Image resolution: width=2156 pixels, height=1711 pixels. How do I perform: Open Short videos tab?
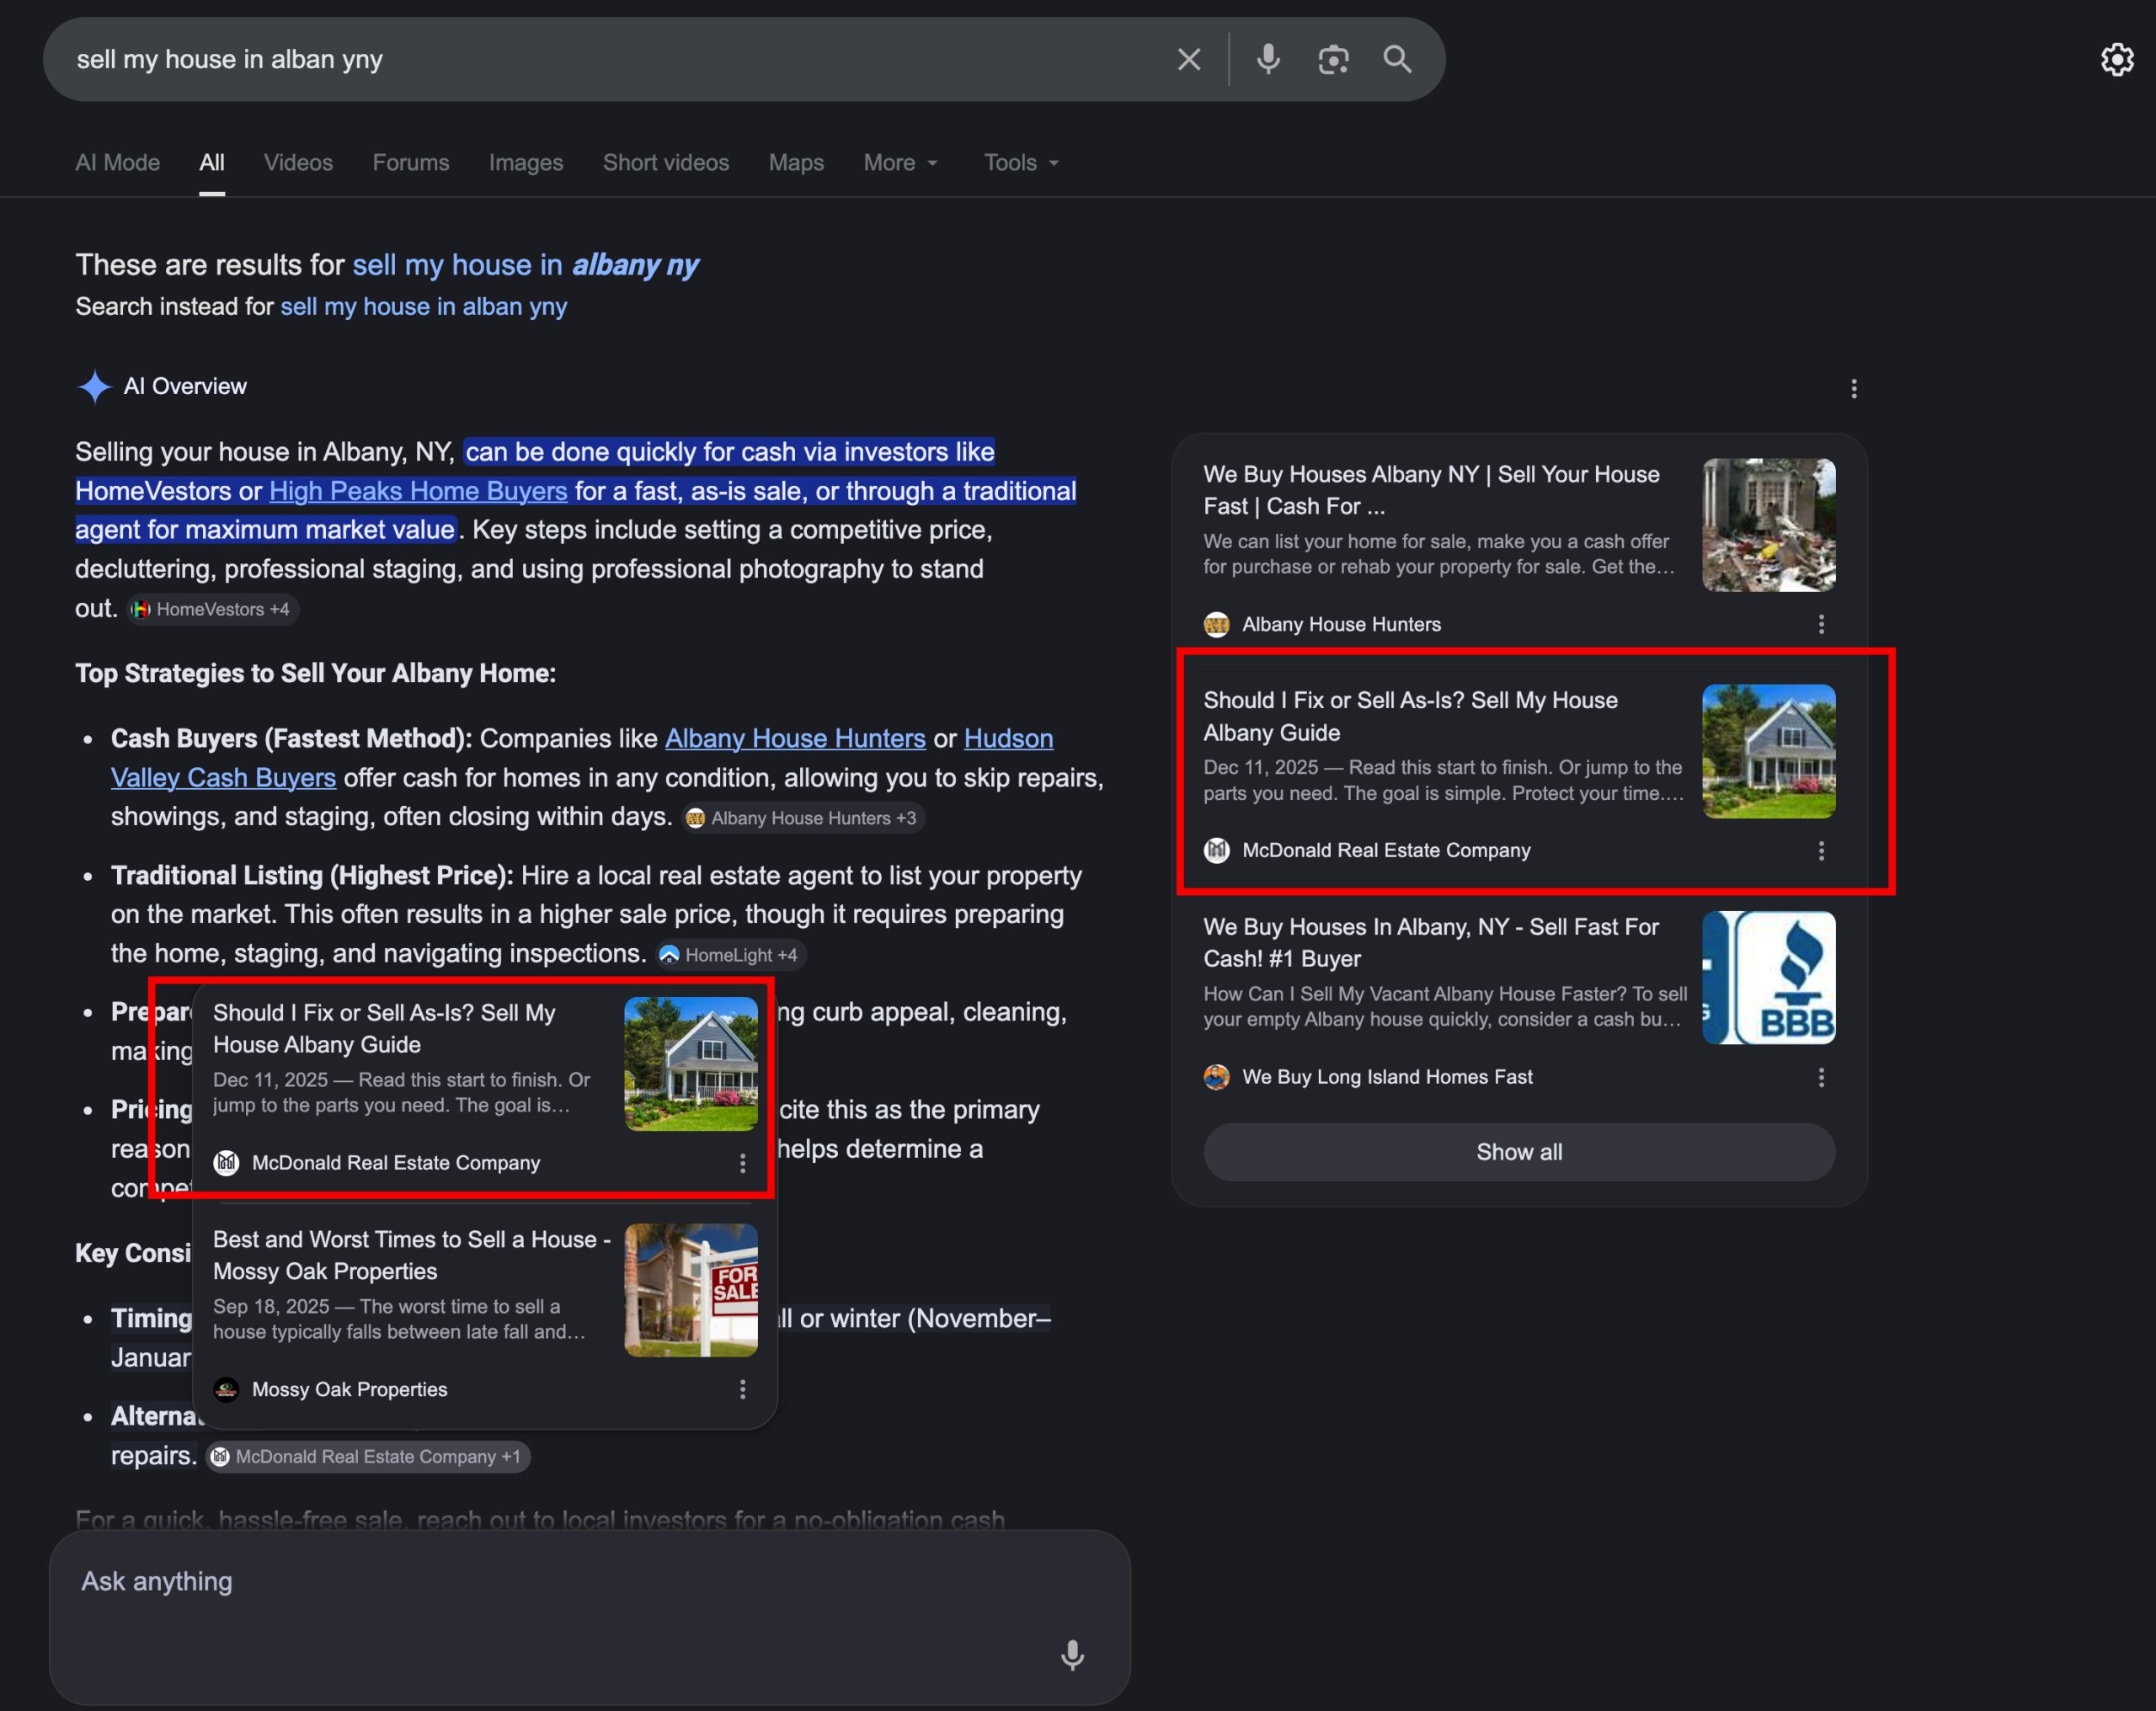pos(666,163)
